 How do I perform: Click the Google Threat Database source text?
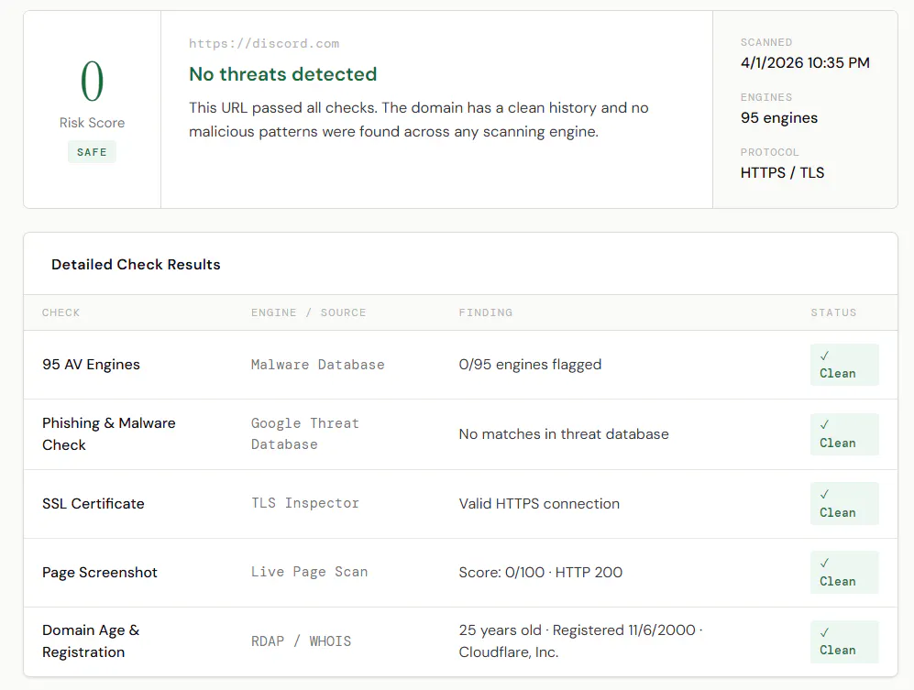(305, 433)
